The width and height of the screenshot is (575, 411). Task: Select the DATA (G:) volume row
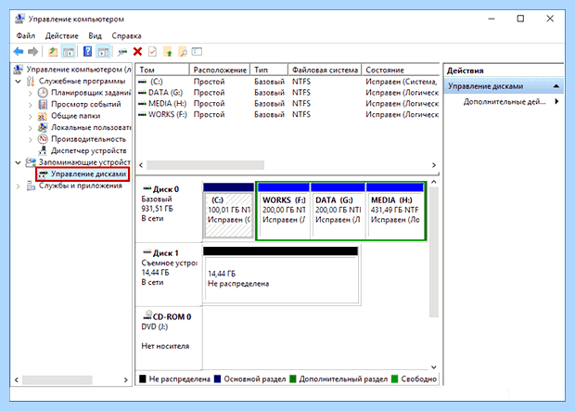287,93
